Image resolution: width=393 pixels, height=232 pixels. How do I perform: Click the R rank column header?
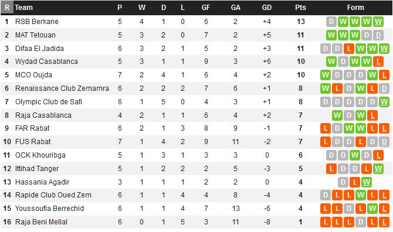coord(7,8)
